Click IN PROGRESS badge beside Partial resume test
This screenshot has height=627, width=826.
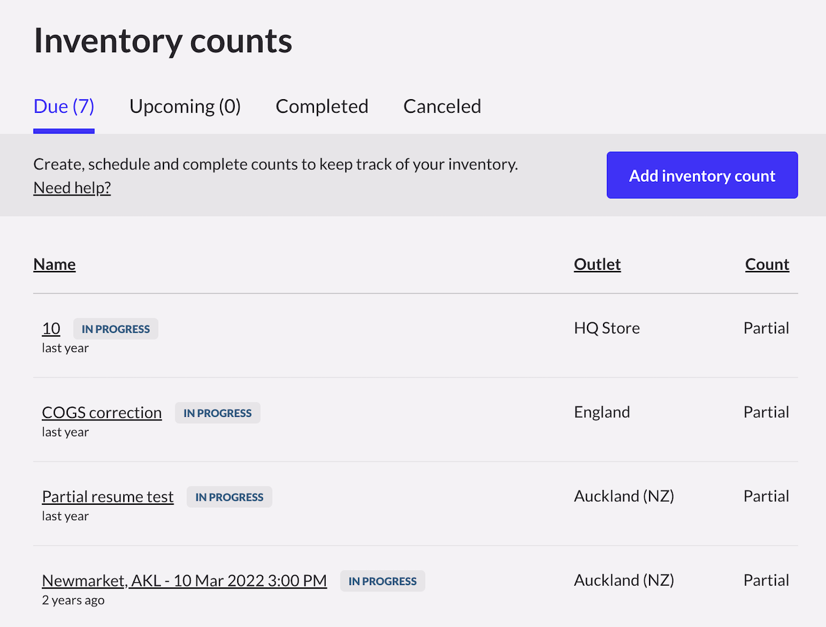pyautogui.click(x=230, y=497)
